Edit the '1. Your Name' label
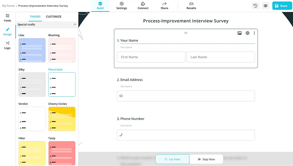 pos(129,41)
